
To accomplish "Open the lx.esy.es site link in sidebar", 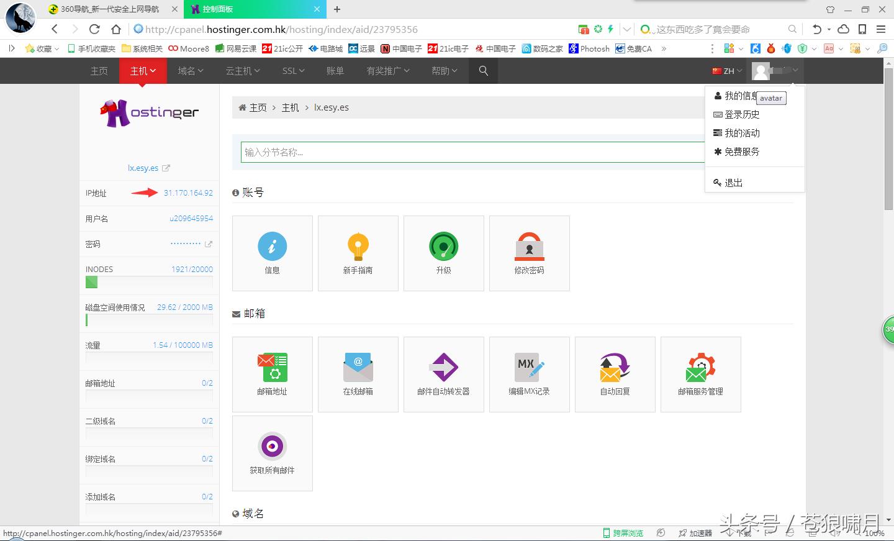I will pyautogui.click(x=143, y=168).
